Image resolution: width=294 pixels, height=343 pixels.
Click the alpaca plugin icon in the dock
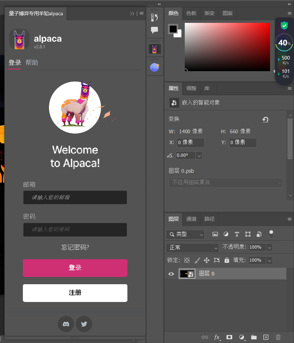tap(155, 49)
